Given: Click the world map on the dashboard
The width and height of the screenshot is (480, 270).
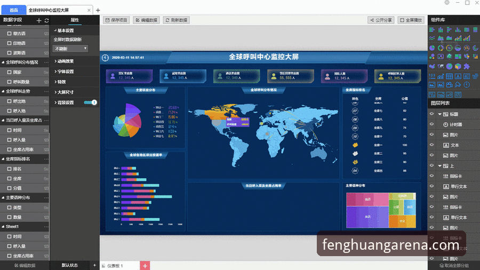Looking at the screenshot, I should [x=263, y=134].
